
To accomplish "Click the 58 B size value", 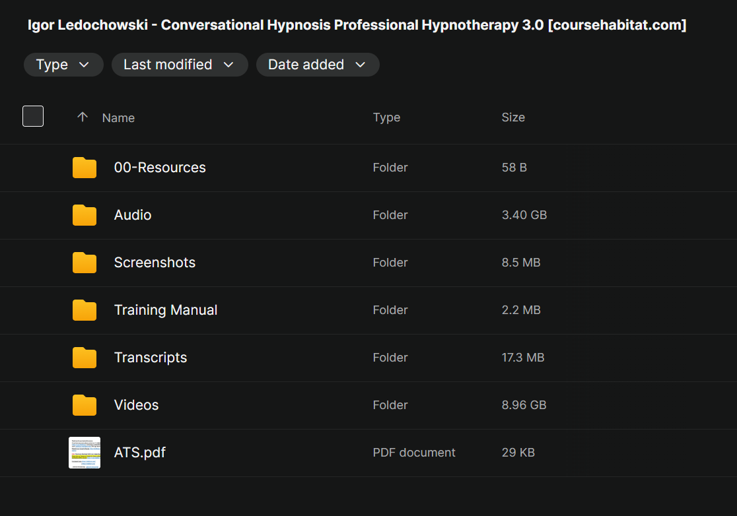I will [514, 168].
